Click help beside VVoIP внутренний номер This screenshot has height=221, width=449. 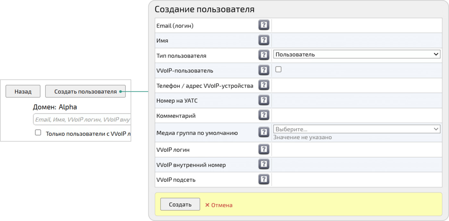pyautogui.click(x=264, y=164)
